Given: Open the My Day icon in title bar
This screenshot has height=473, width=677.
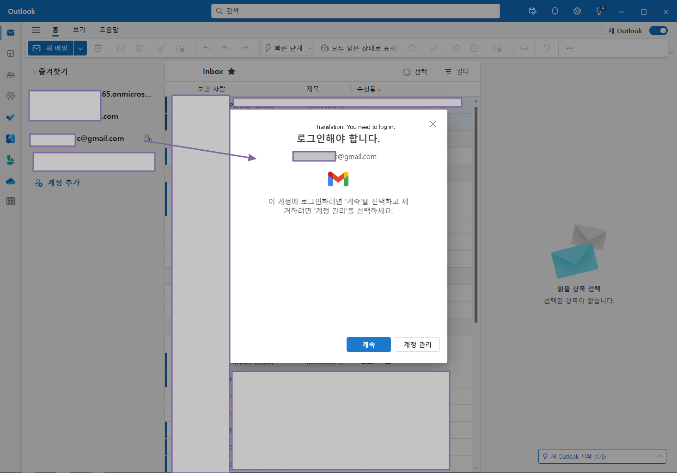Looking at the screenshot, I should coord(533,11).
